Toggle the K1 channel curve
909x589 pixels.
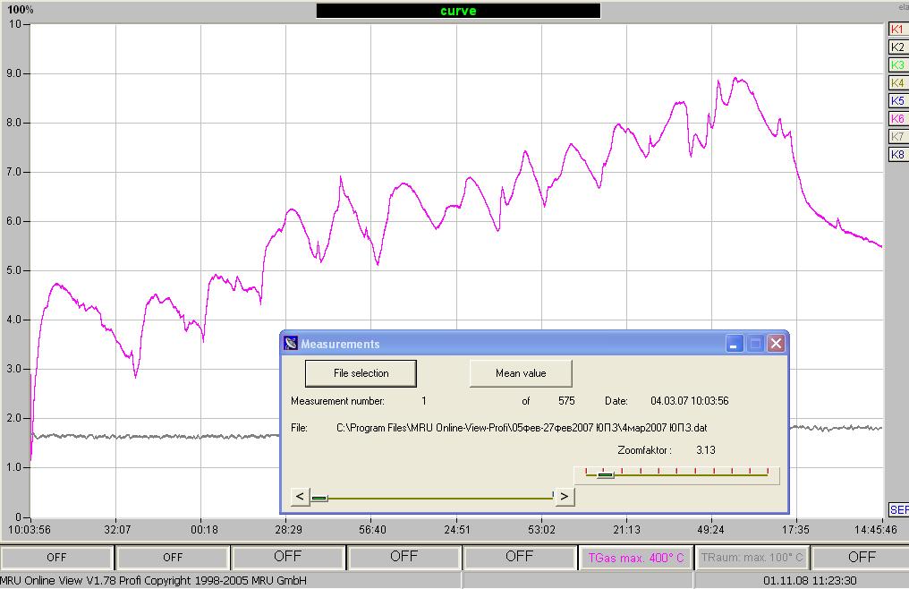coord(897,30)
